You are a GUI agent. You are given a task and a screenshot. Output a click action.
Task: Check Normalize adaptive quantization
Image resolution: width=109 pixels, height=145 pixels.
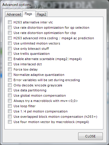pyautogui.click(x=10, y=75)
